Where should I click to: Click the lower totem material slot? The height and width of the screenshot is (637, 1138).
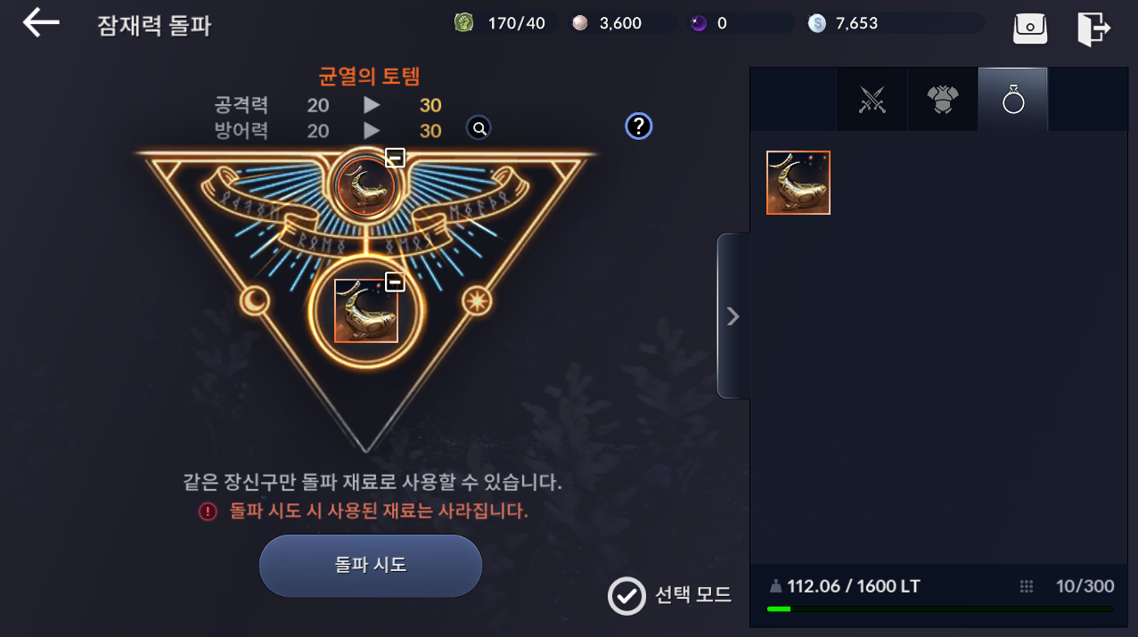pyautogui.click(x=366, y=311)
